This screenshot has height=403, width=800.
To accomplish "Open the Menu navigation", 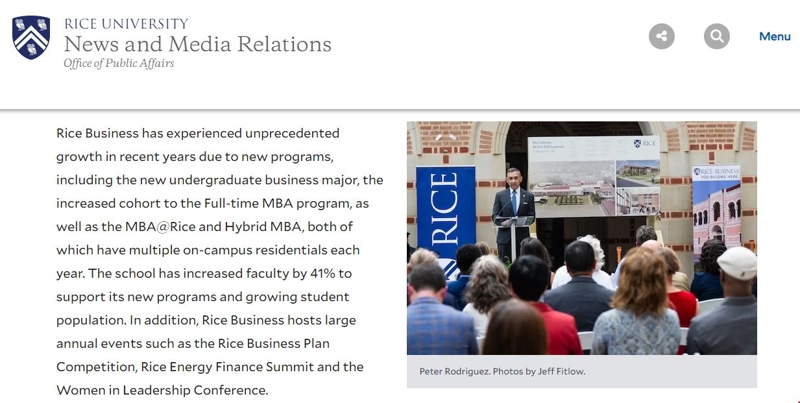I will coord(775,36).
